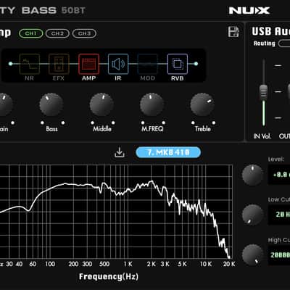The height and width of the screenshot is (290, 290).
Task: Click the IR Level knob
Action: [x=252, y=175]
